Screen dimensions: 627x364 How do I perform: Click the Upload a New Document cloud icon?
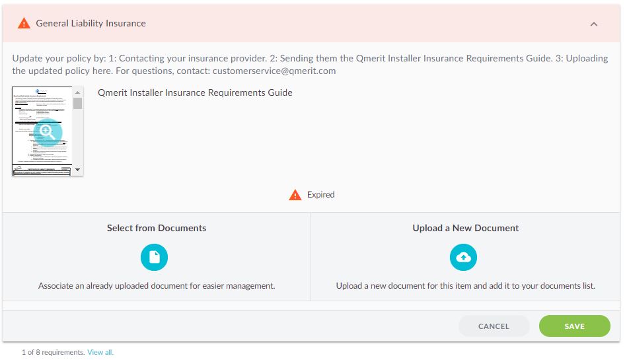[x=463, y=257]
